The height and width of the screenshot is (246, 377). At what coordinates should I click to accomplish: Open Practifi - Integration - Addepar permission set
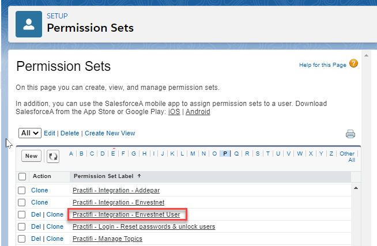click(116, 190)
